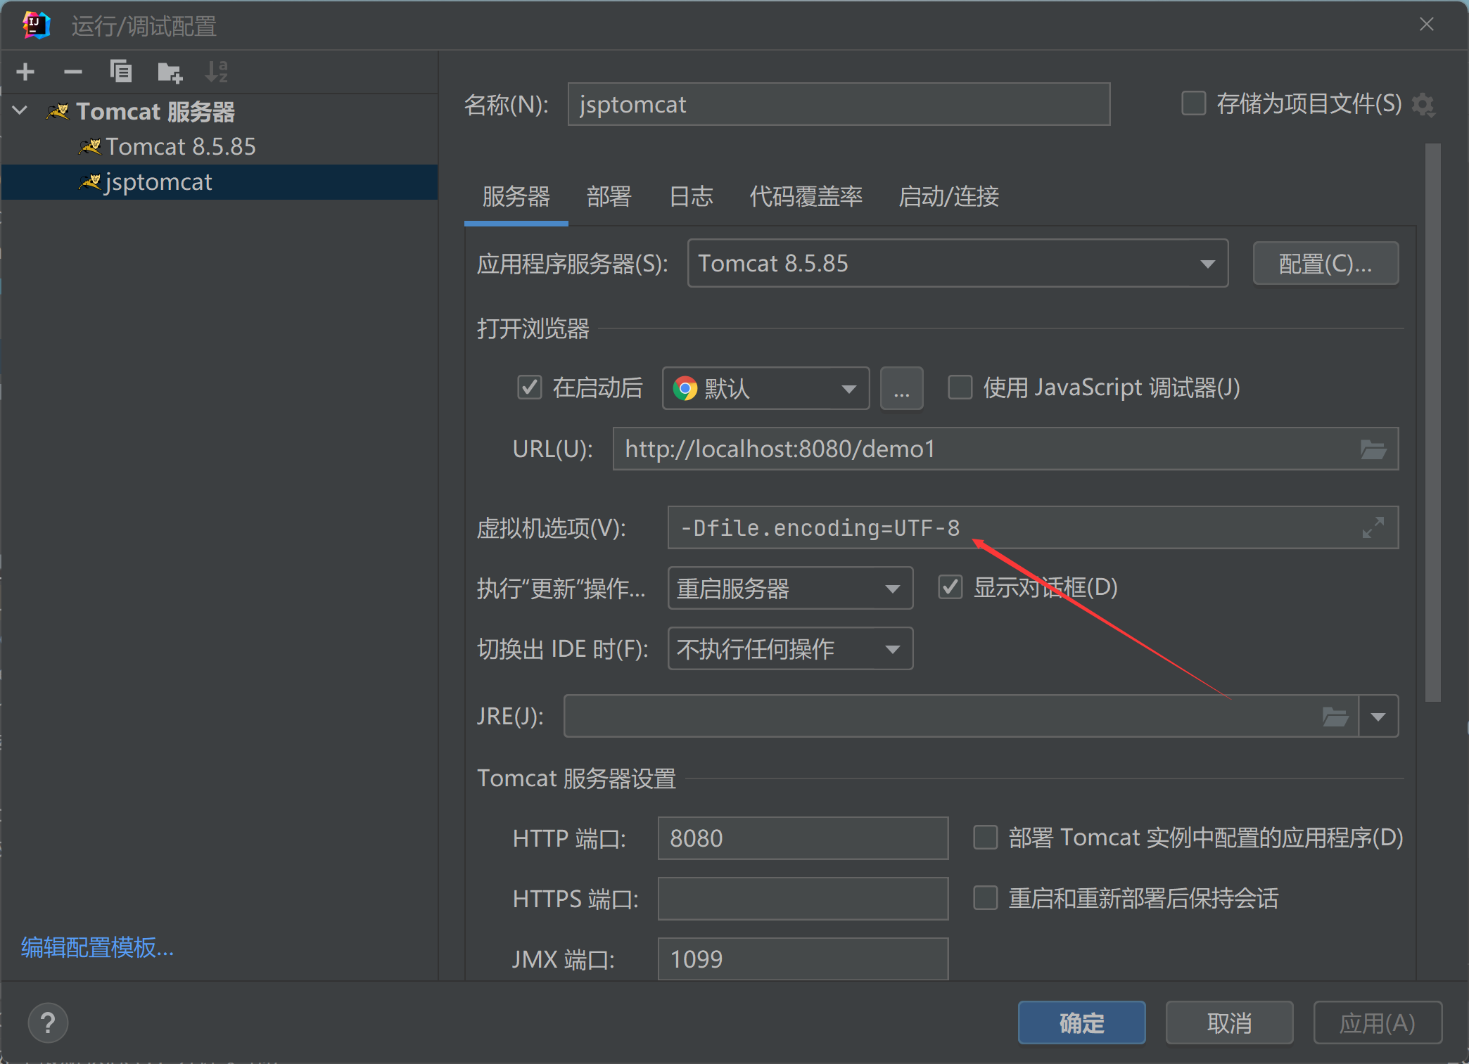Open the help question mark button
The image size is (1469, 1064).
48,1023
